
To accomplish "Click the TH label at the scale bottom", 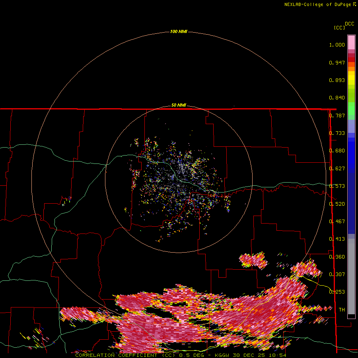I will click(x=342, y=310).
